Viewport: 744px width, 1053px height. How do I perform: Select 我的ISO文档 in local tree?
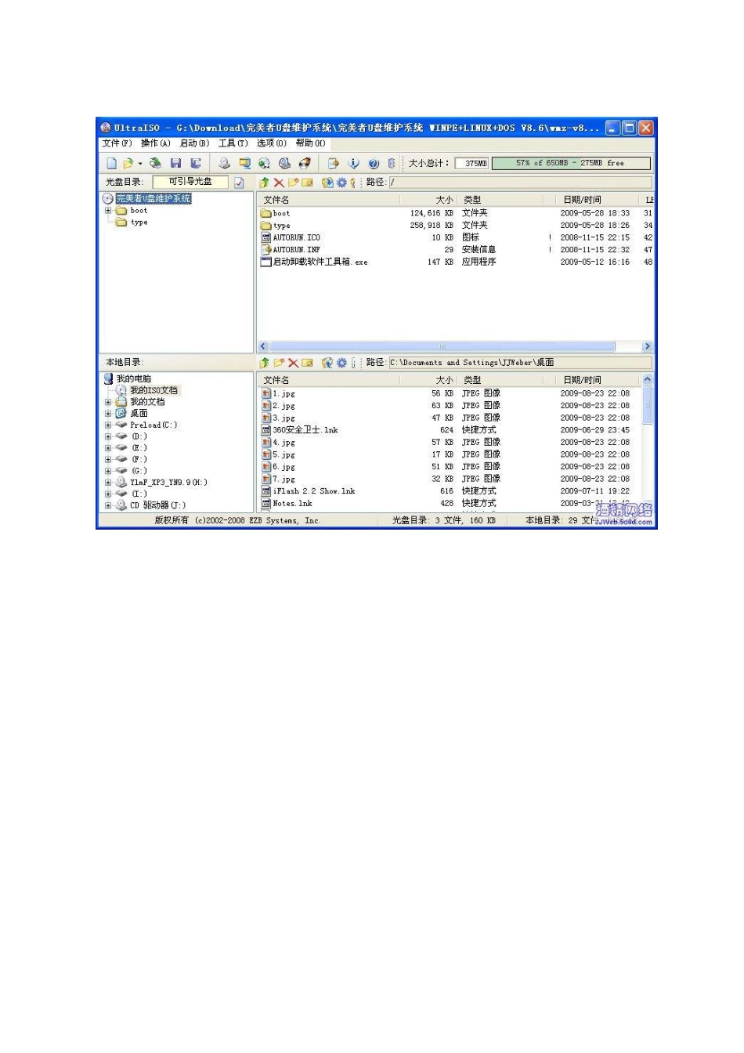[153, 390]
